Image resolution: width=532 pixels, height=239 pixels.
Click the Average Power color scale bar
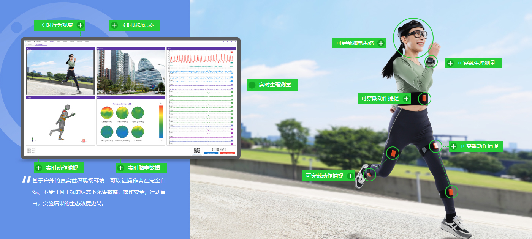pyautogui.click(x=161, y=121)
